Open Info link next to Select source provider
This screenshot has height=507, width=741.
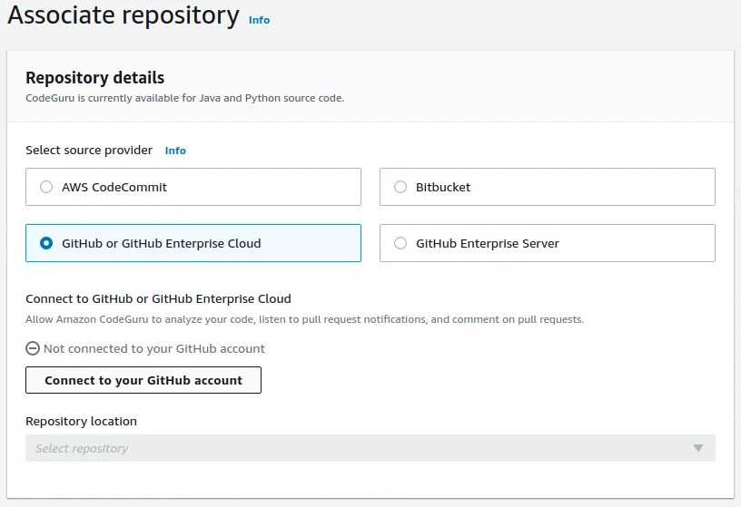(175, 151)
